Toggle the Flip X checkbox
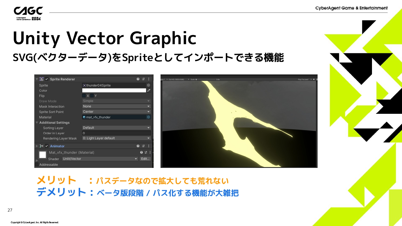 [x=84, y=96]
